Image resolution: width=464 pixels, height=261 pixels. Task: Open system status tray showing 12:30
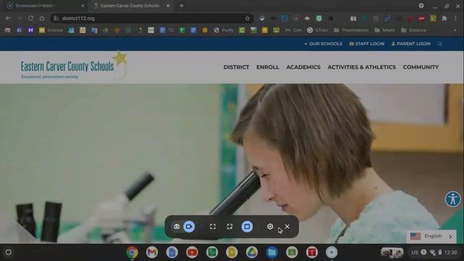coord(434,252)
